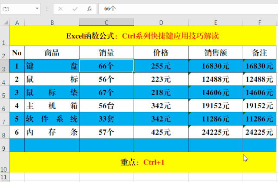The height and width of the screenshot is (182, 278).
Task: Select column C header
Action: 106,23
